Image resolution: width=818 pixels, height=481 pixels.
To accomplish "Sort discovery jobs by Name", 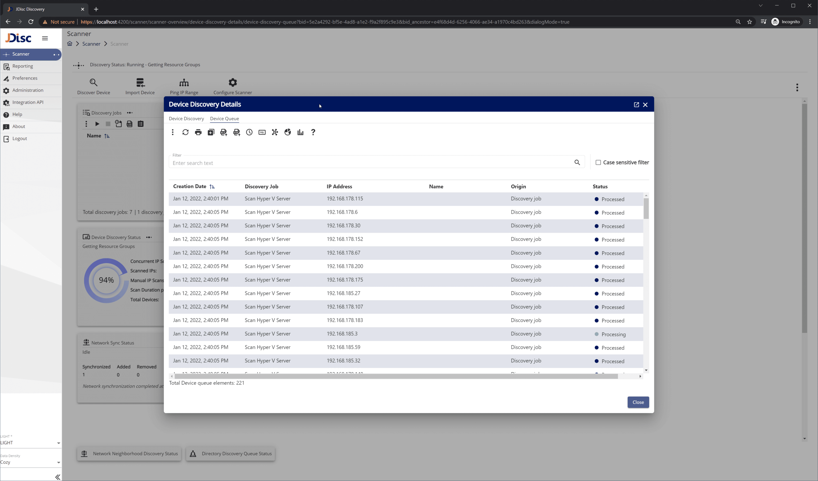I will (107, 136).
